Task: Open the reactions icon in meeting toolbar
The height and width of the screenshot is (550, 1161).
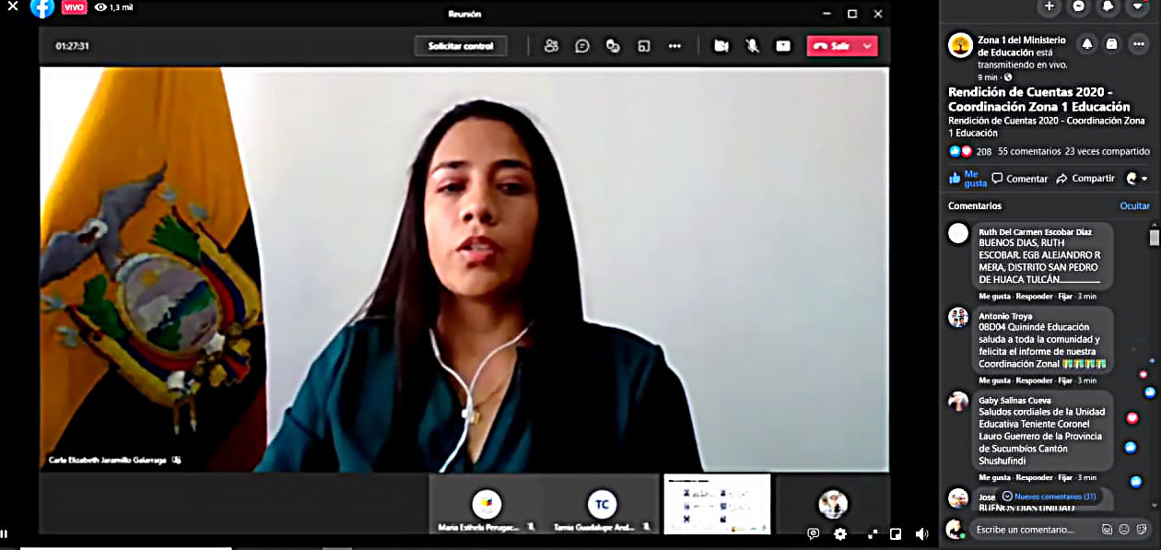Action: [x=613, y=46]
